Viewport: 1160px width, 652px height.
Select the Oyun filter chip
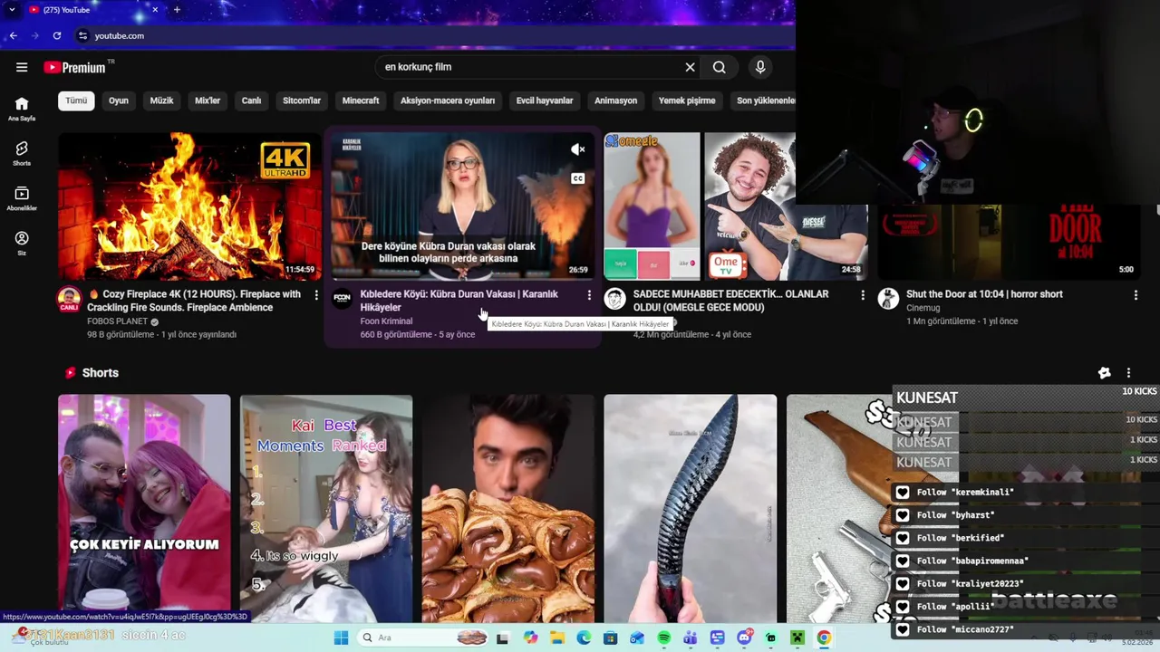pos(119,101)
